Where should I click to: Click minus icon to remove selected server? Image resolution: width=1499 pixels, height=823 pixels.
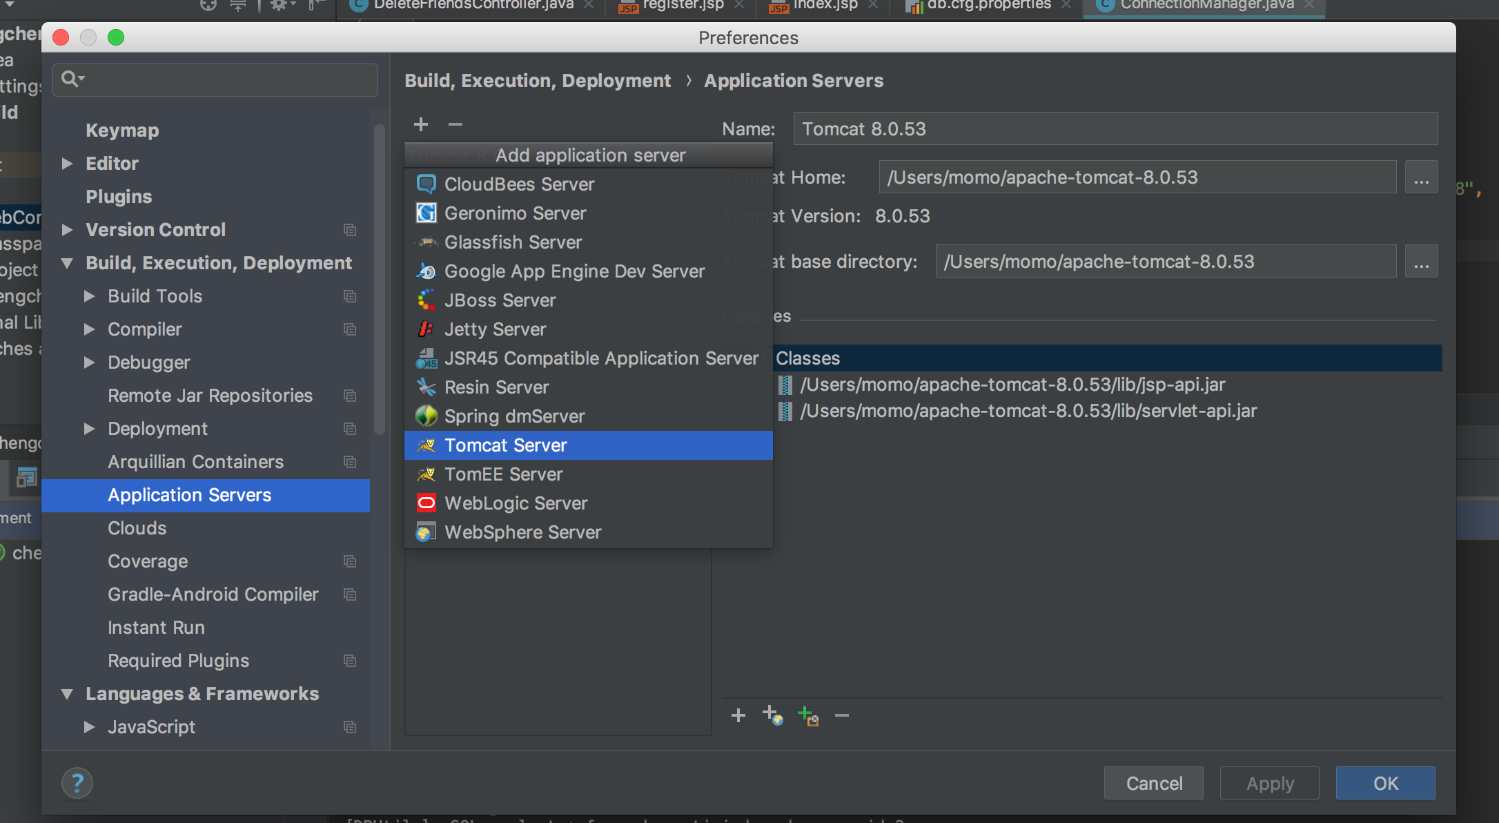455,124
